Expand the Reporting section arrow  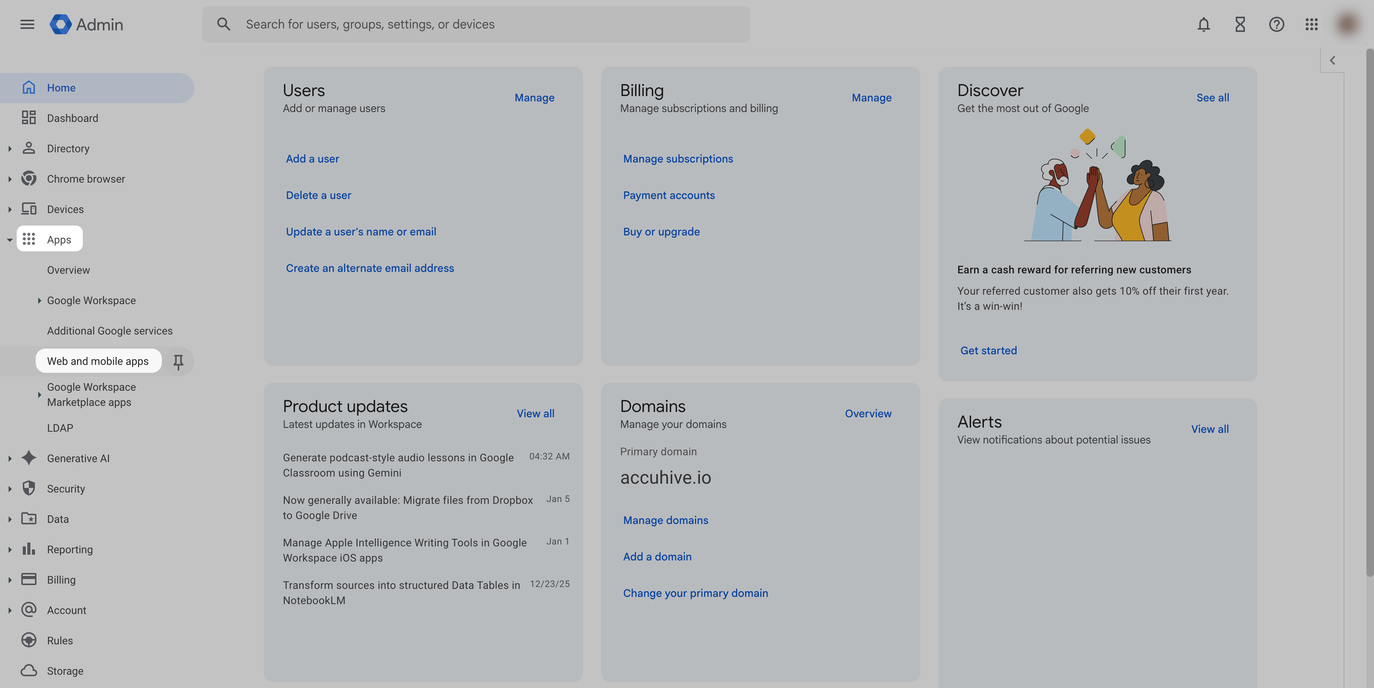(x=9, y=550)
